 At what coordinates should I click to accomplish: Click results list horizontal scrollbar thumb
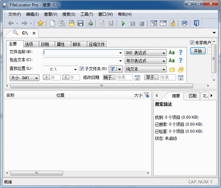[x=37, y=173]
